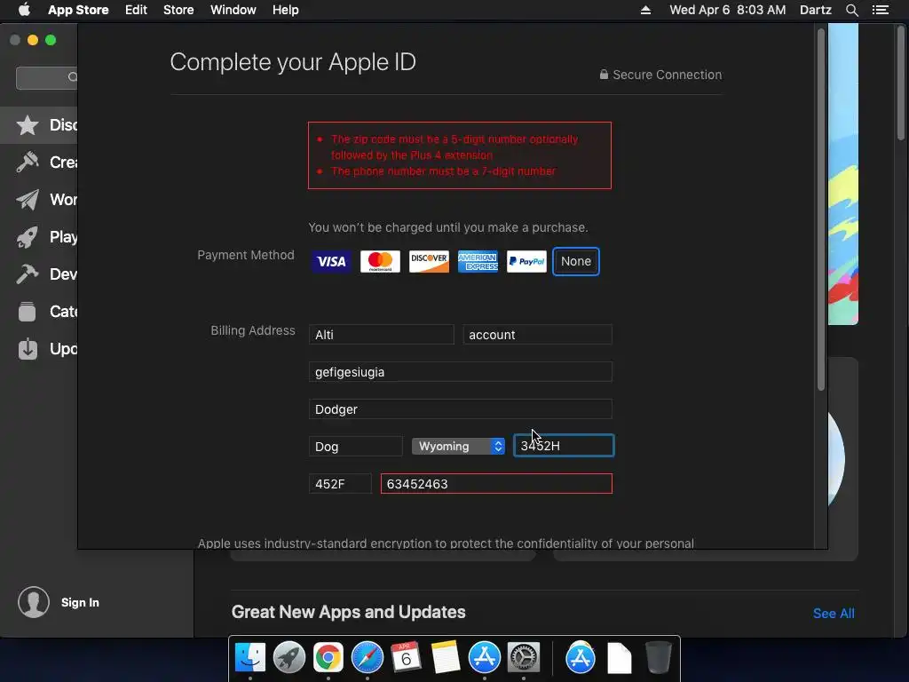Open Launchpad from the Dock
Screen dimensions: 909x682
point(289,658)
